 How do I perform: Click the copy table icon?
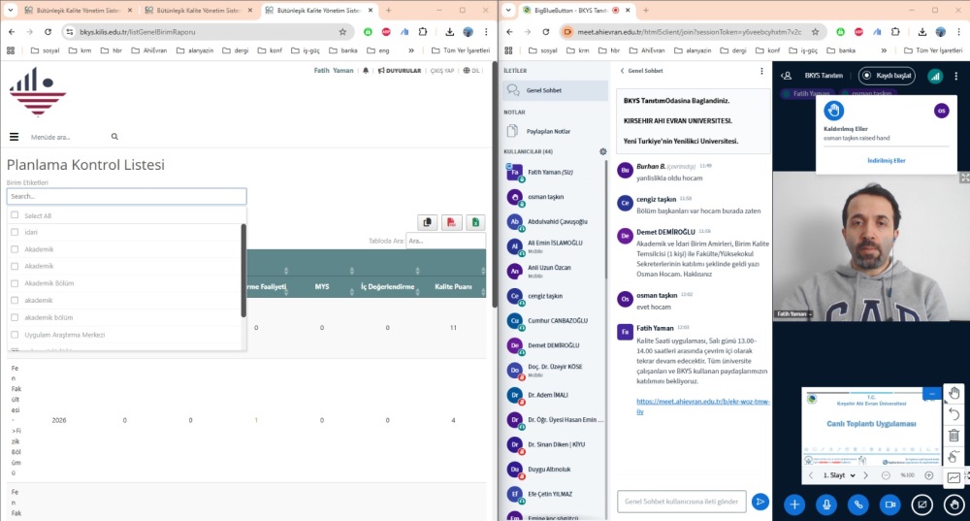(x=428, y=222)
